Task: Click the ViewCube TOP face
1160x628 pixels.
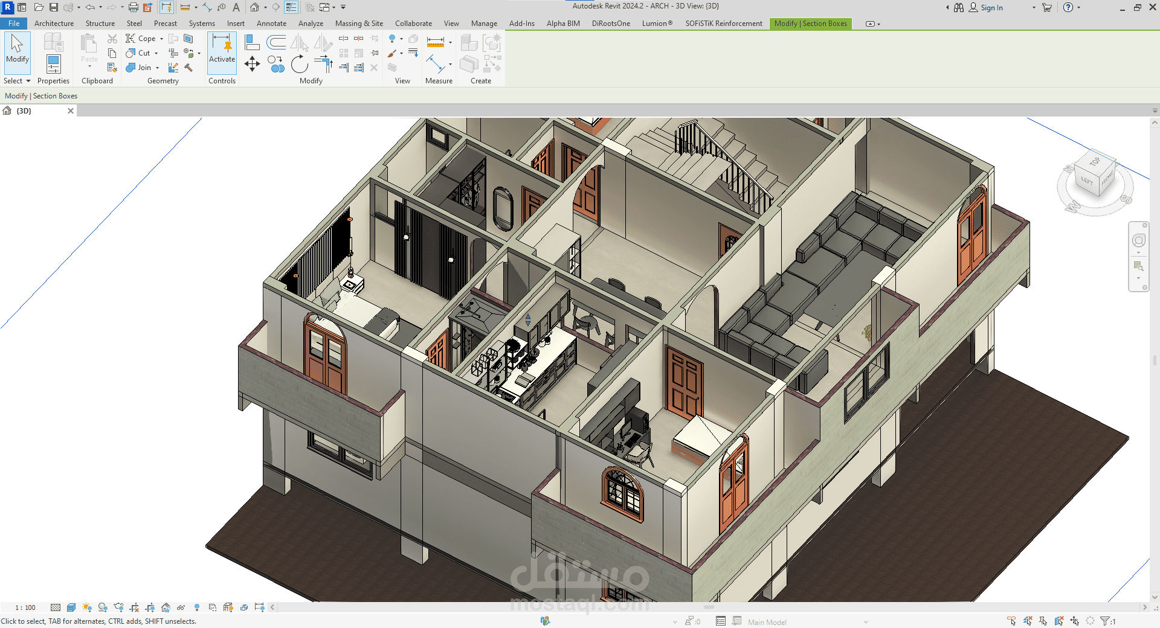Action: click(x=1095, y=162)
